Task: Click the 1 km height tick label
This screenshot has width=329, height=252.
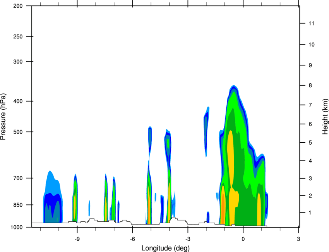Action: pos(310,213)
